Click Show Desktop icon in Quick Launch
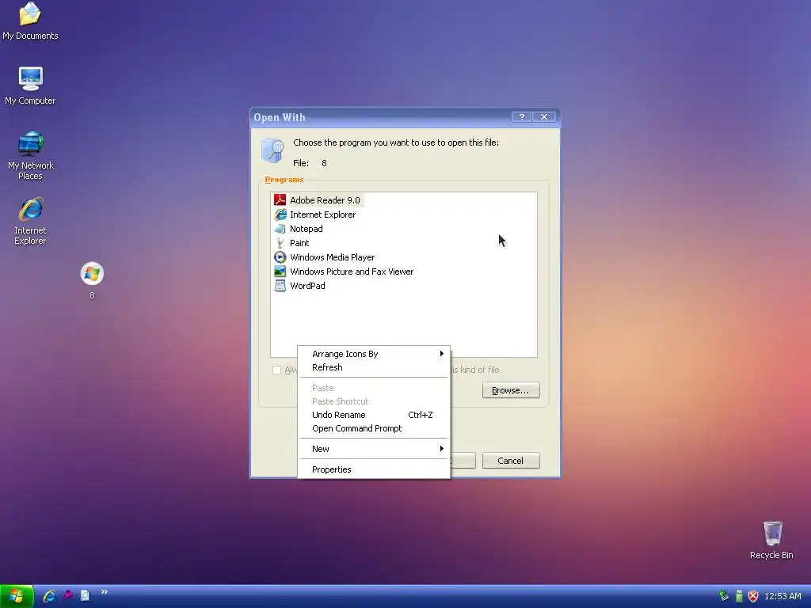Screen dimensions: 811x608 [x=85, y=595]
